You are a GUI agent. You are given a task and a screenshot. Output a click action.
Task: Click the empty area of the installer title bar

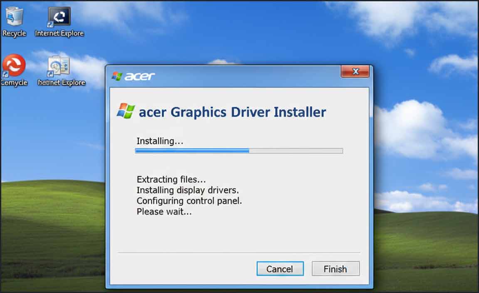click(247, 76)
